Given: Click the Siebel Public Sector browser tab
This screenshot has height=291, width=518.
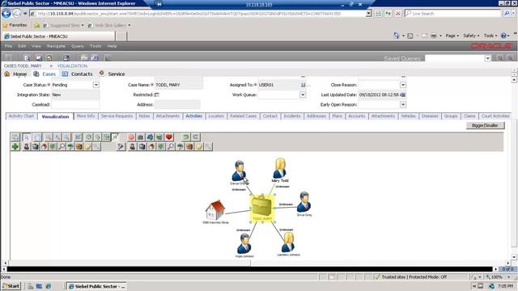Looking at the screenshot, I should point(59,36).
